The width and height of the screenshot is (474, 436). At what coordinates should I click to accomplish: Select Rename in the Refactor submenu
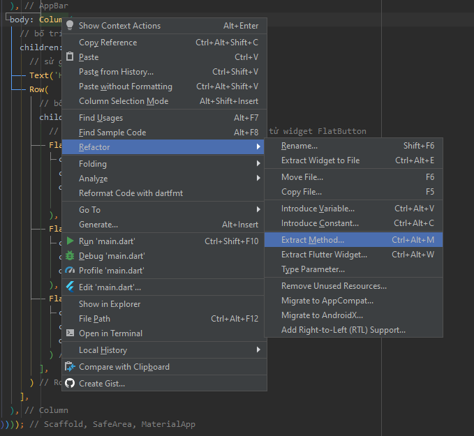[x=299, y=146]
